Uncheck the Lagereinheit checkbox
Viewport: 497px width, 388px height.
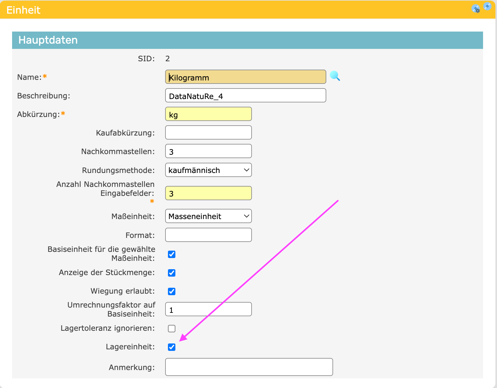click(172, 347)
